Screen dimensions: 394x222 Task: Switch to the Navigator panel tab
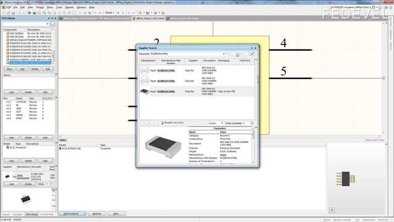[18, 215]
